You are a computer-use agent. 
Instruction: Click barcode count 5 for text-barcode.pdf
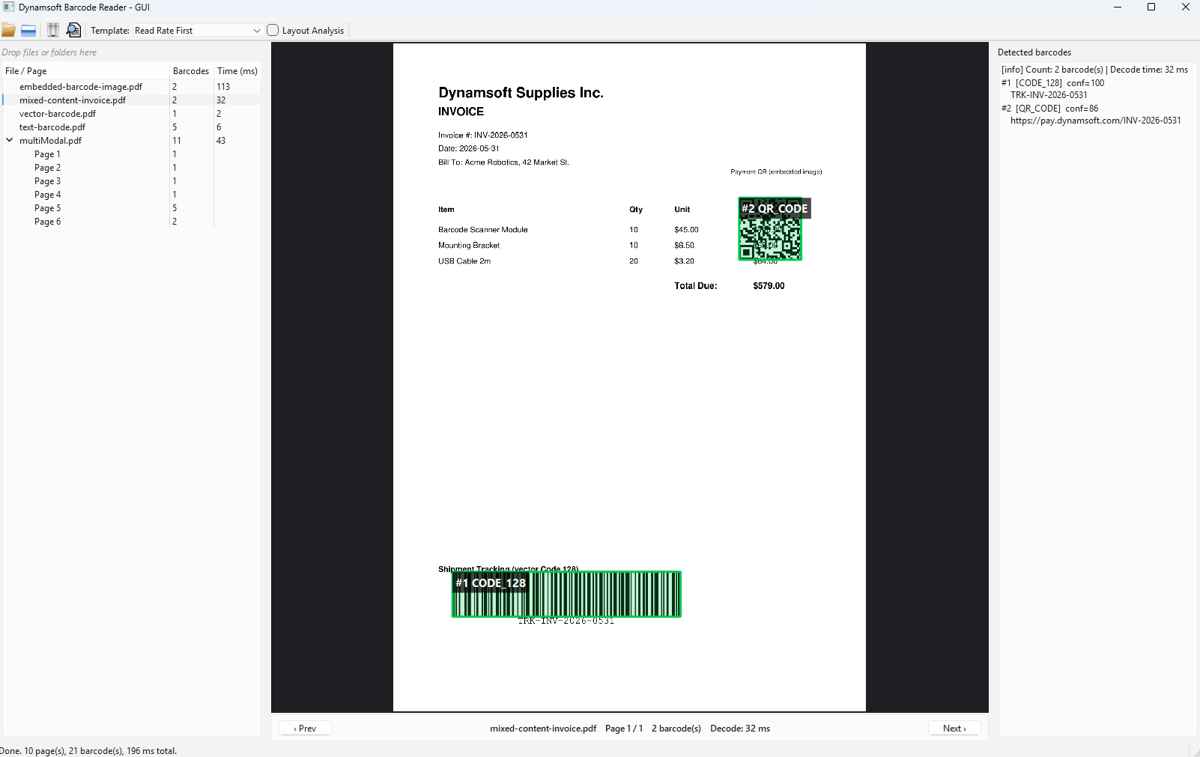tap(175, 127)
